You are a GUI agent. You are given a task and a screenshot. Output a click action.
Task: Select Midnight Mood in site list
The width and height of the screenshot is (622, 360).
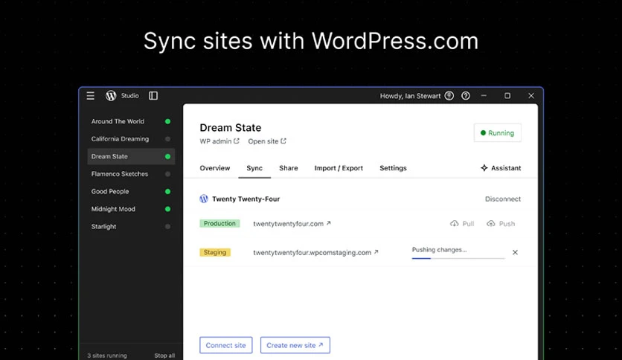coord(113,209)
